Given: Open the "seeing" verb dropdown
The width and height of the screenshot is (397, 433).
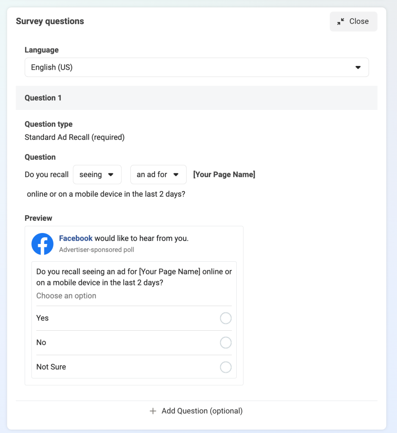Looking at the screenshot, I should pyautogui.click(x=97, y=175).
